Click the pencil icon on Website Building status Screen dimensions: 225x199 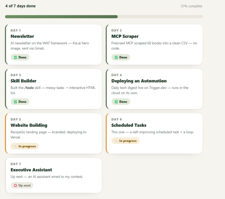pyautogui.click(x=15, y=146)
